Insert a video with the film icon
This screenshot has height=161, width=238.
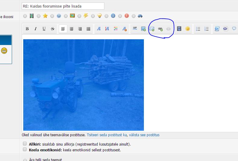coord(179,29)
